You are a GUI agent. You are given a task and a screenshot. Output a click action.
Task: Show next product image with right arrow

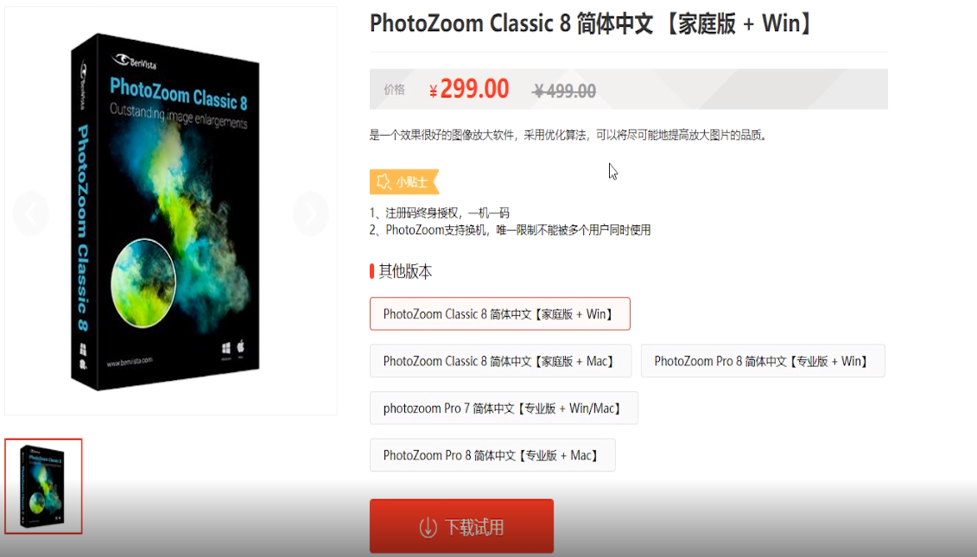[310, 213]
